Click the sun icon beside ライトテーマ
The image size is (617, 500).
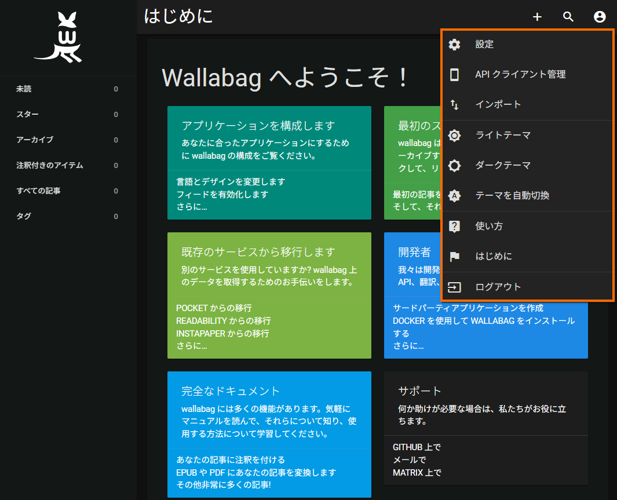pyautogui.click(x=454, y=136)
